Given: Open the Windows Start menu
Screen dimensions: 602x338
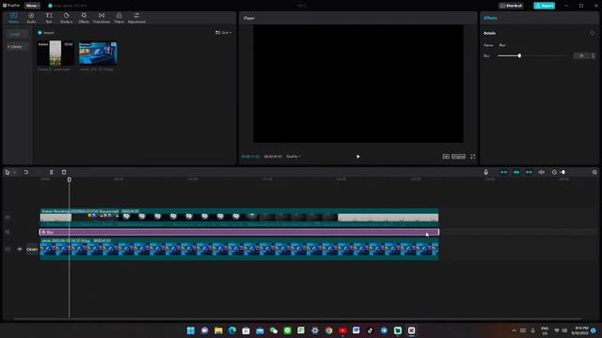Looking at the screenshot, I should click(x=190, y=330).
